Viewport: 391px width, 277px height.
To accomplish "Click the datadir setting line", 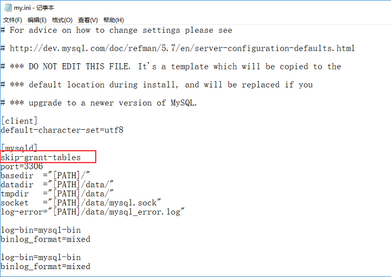I will point(57,184).
